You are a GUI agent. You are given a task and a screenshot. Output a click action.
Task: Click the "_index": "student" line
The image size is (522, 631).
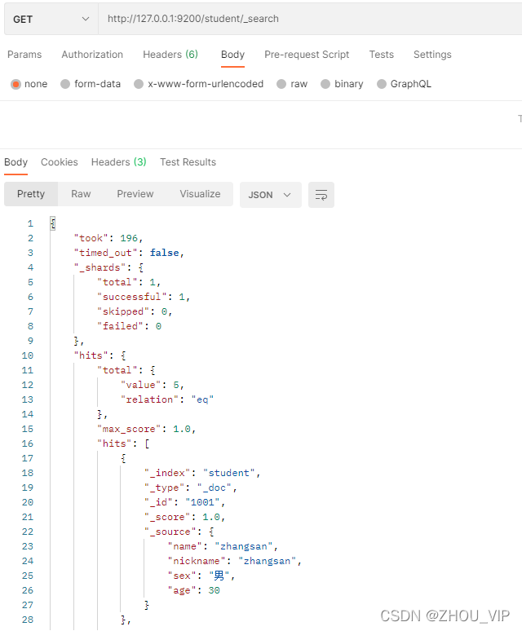coord(202,473)
